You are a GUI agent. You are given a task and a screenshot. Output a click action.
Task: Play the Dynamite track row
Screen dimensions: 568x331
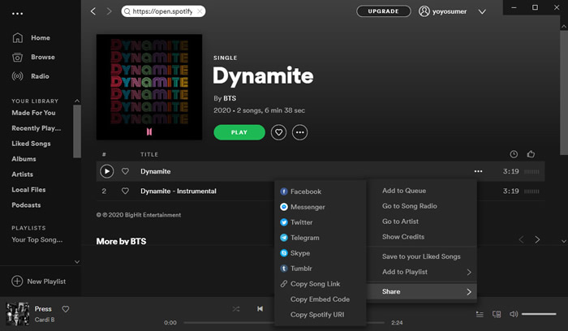pos(106,171)
